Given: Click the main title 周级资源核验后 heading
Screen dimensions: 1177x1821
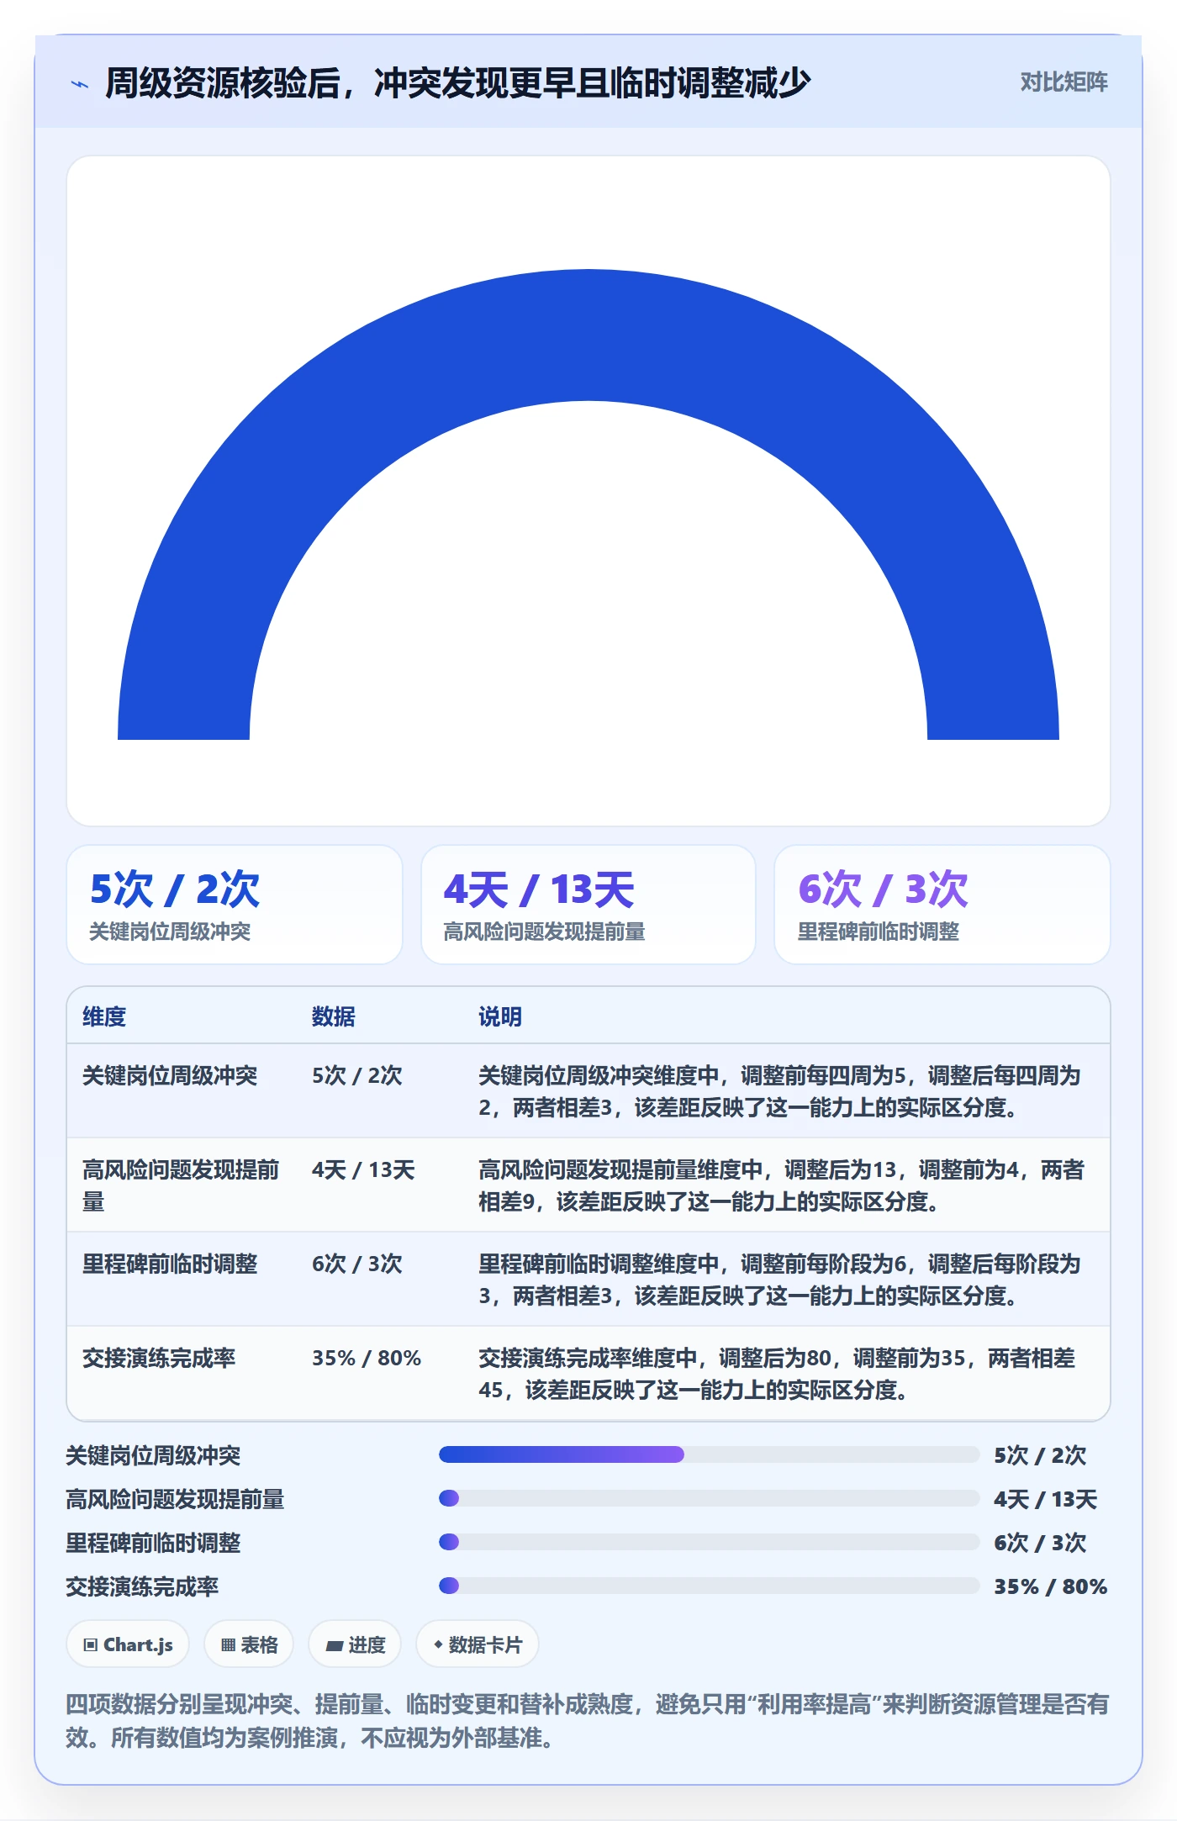Looking at the screenshot, I should (x=458, y=83).
